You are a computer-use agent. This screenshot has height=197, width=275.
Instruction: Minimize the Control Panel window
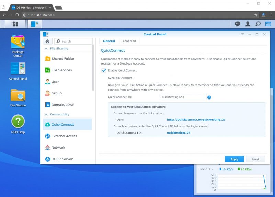(x=250, y=34)
